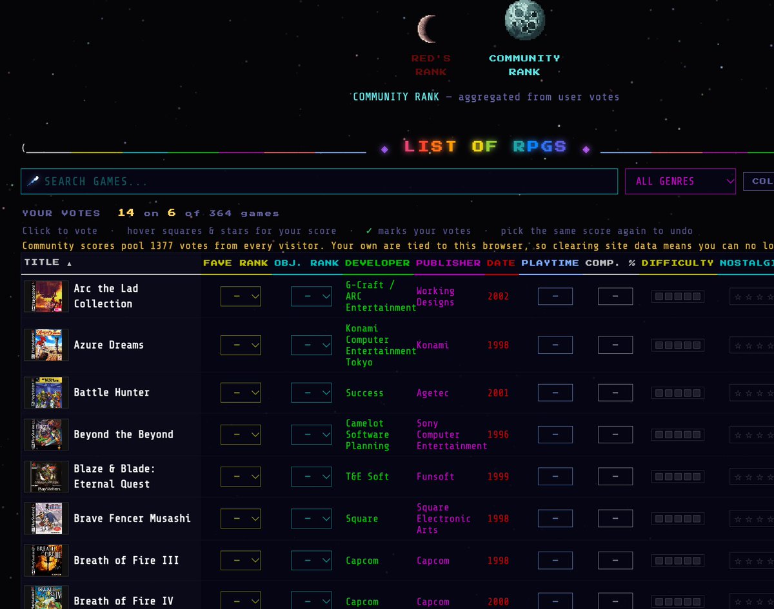Open Breath of Fire III cover thumbnail
The width and height of the screenshot is (774, 609).
(46, 560)
